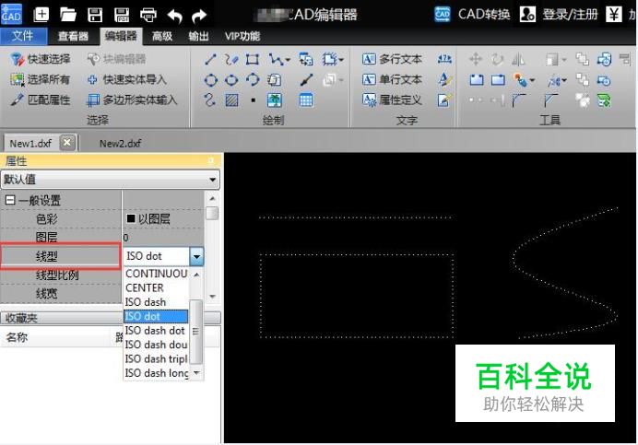This screenshot has width=638, height=445.
Task: Open the VIP功能 tab
Action: [242, 36]
